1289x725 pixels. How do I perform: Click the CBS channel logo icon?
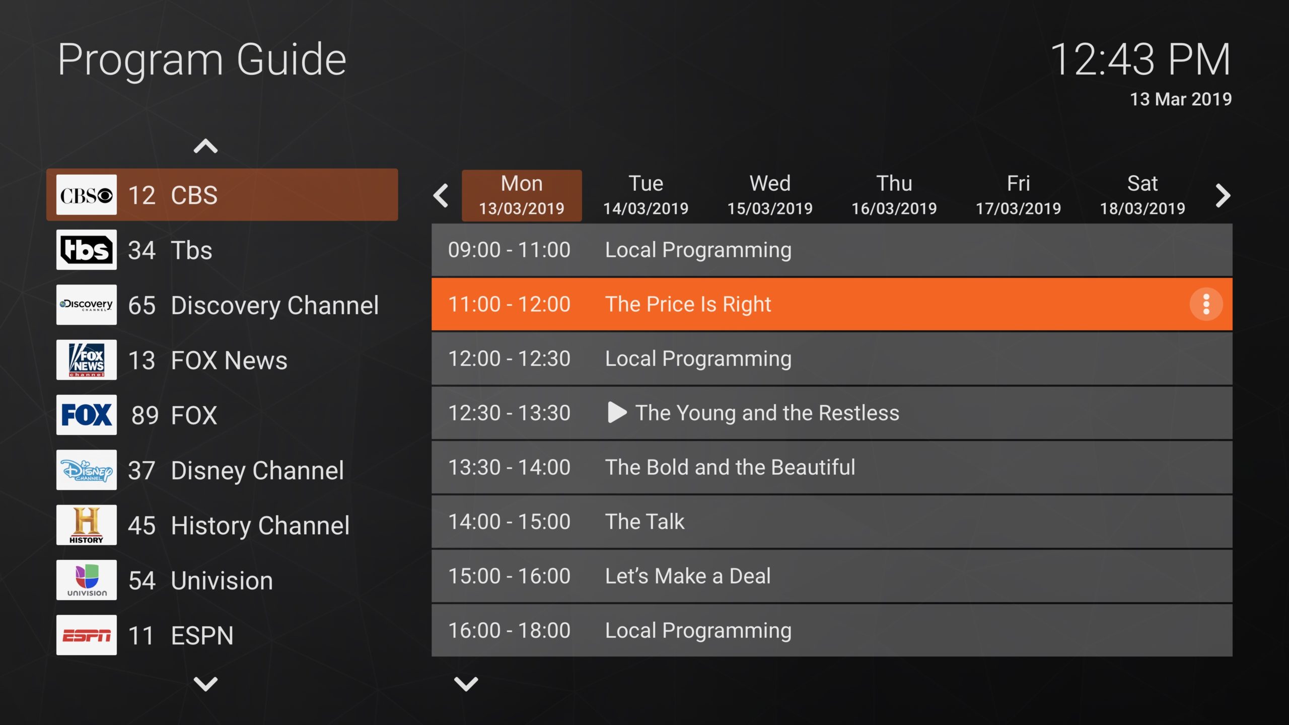point(85,196)
